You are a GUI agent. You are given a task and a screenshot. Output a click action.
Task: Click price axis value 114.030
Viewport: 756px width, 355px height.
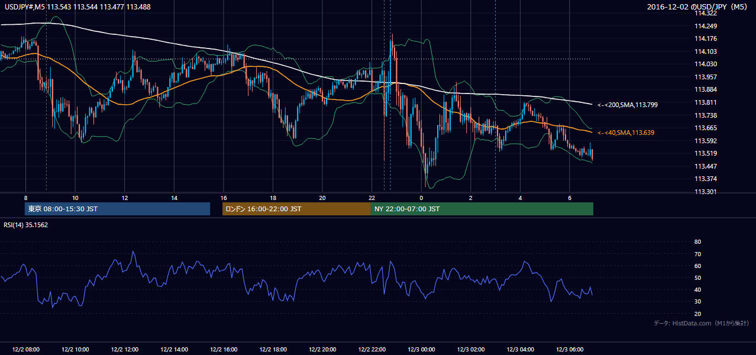coord(705,64)
